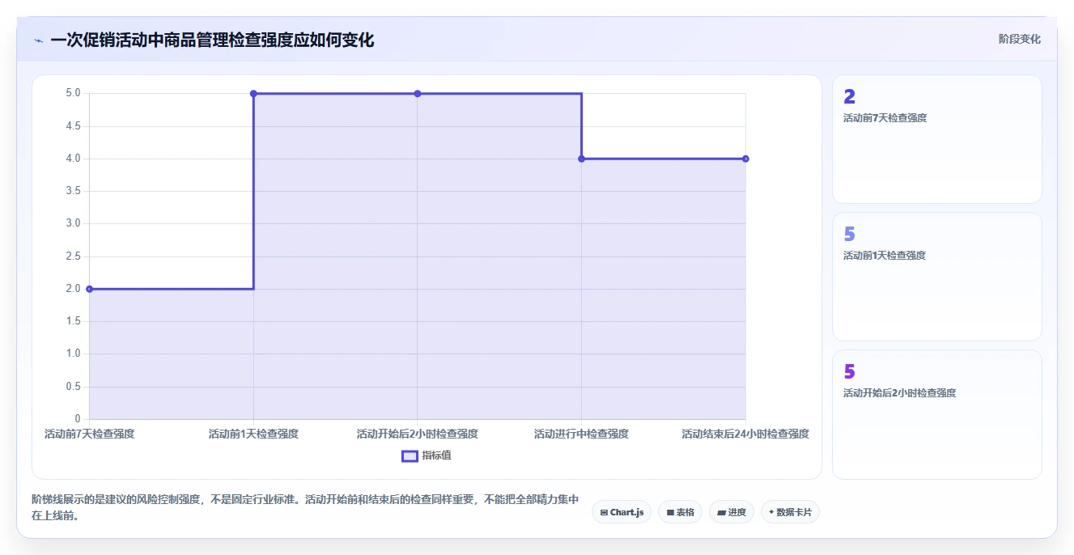Click the 数据卡片 tag button
The width and height of the screenshot is (1074, 555).
coord(790,512)
